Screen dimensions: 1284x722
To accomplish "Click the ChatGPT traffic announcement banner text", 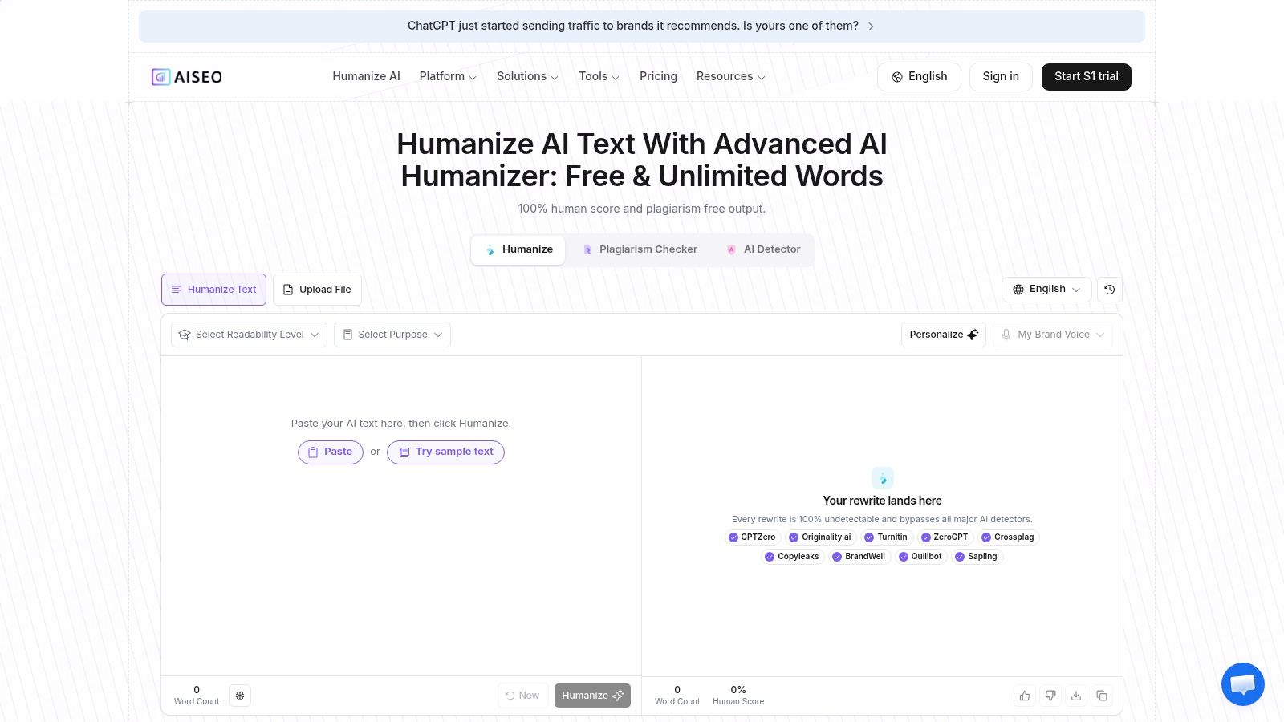I will (633, 26).
